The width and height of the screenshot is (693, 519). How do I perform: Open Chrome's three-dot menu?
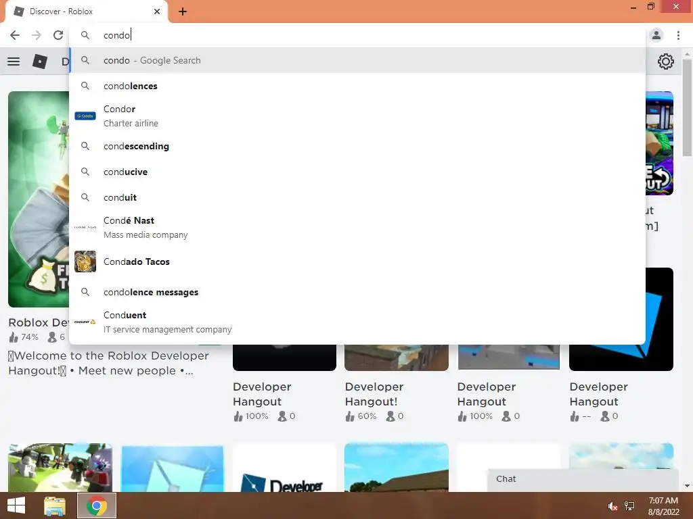(x=678, y=35)
